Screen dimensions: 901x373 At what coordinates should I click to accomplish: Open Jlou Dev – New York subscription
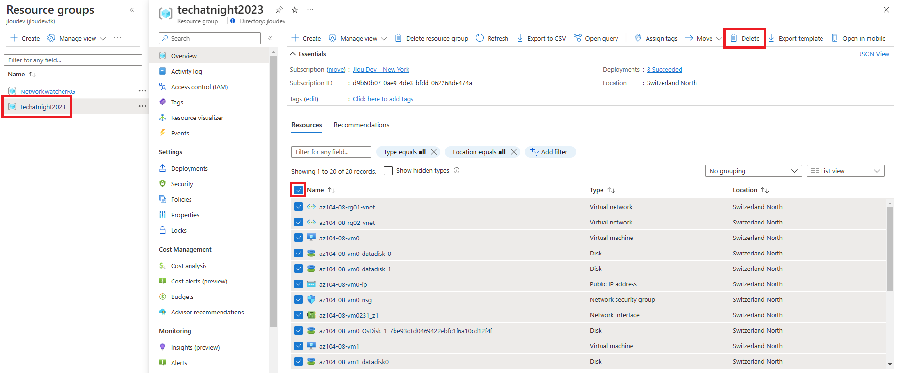[x=381, y=69]
